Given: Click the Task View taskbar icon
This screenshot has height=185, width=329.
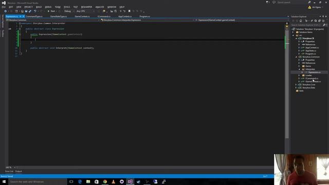Looking at the screenshot, I should click(71, 181).
